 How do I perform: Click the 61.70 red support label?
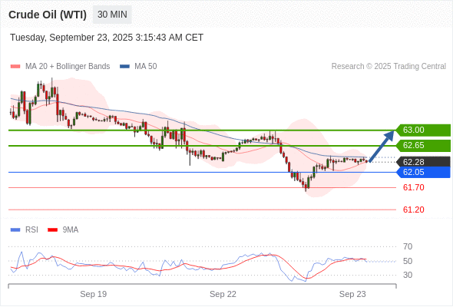click(413, 188)
